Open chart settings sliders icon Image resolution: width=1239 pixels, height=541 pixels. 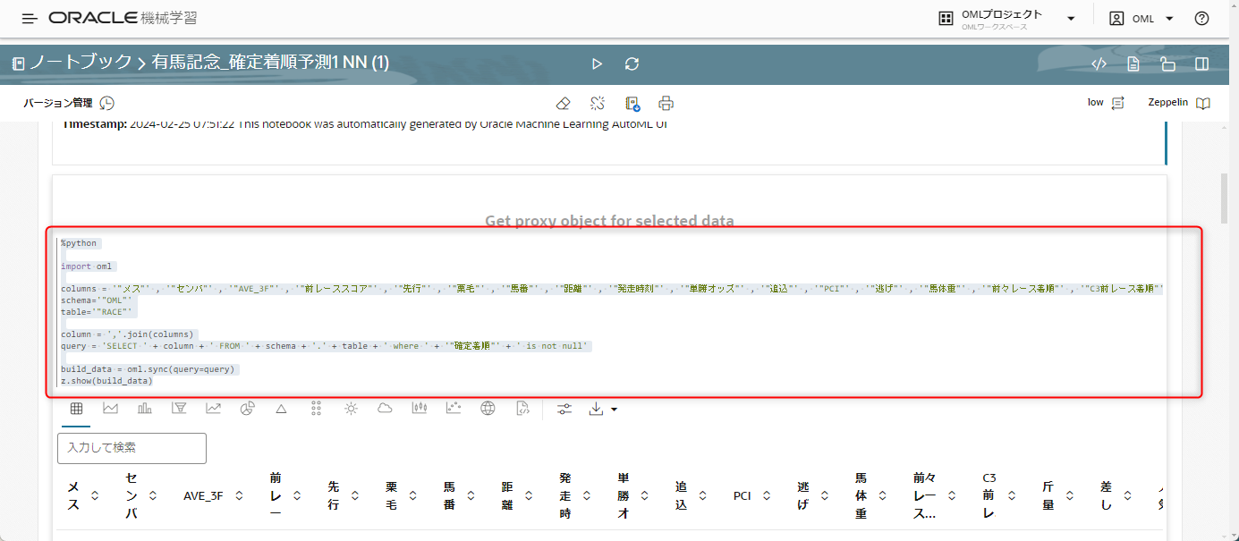[x=564, y=409]
